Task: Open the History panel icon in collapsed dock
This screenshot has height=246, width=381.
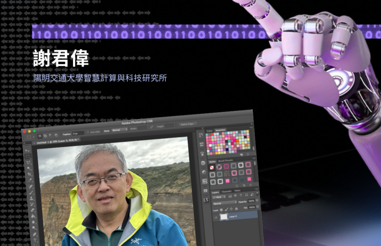Action: 201,135
